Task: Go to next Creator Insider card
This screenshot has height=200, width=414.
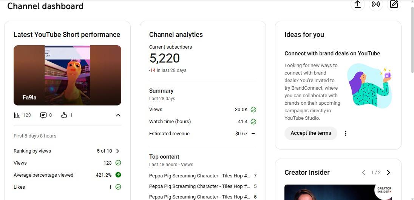Action: coord(388,173)
